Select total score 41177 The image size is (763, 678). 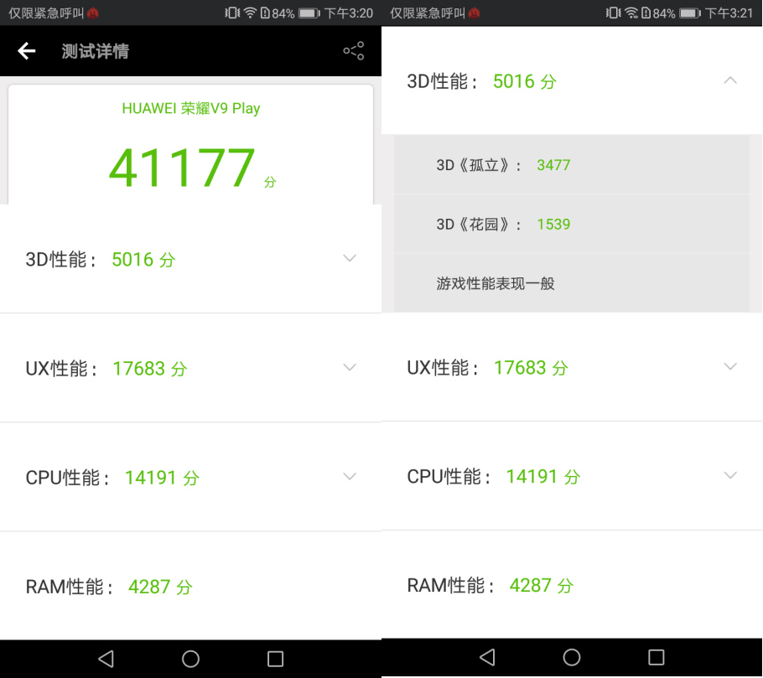point(183,168)
